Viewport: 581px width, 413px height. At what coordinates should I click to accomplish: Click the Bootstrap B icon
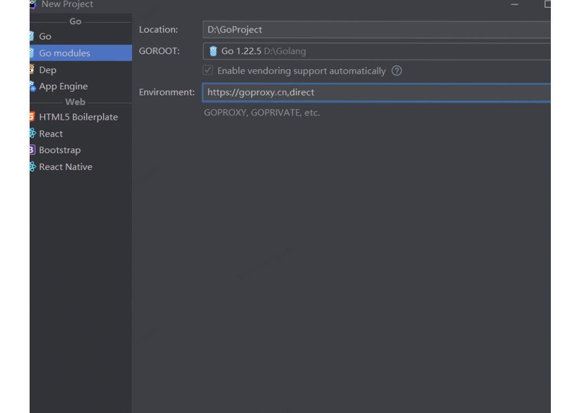click(x=32, y=150)
